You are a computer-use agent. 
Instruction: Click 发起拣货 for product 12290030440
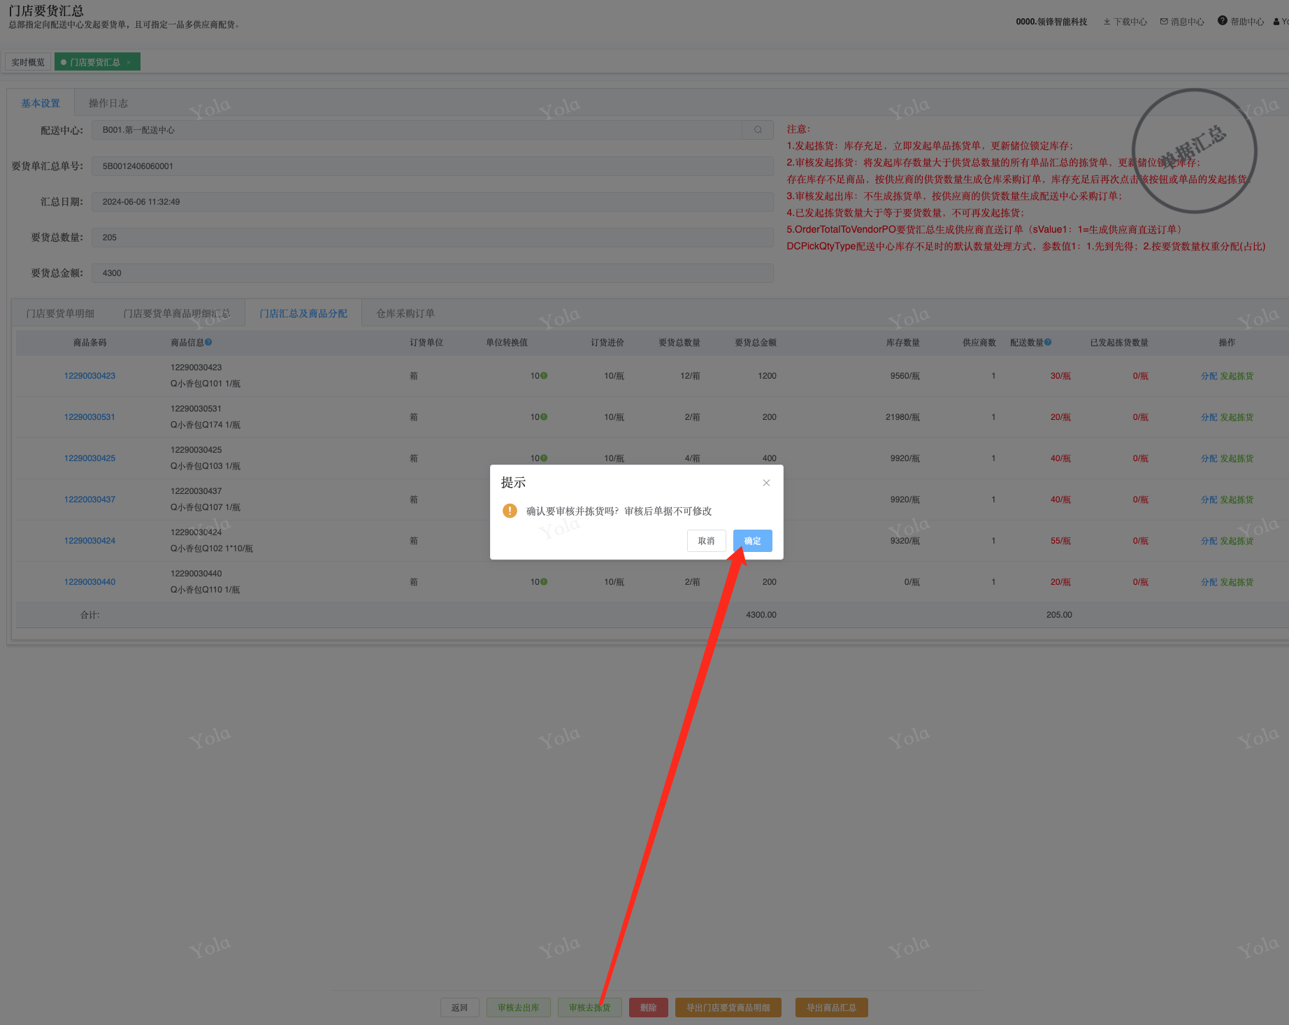[1237, 582]
